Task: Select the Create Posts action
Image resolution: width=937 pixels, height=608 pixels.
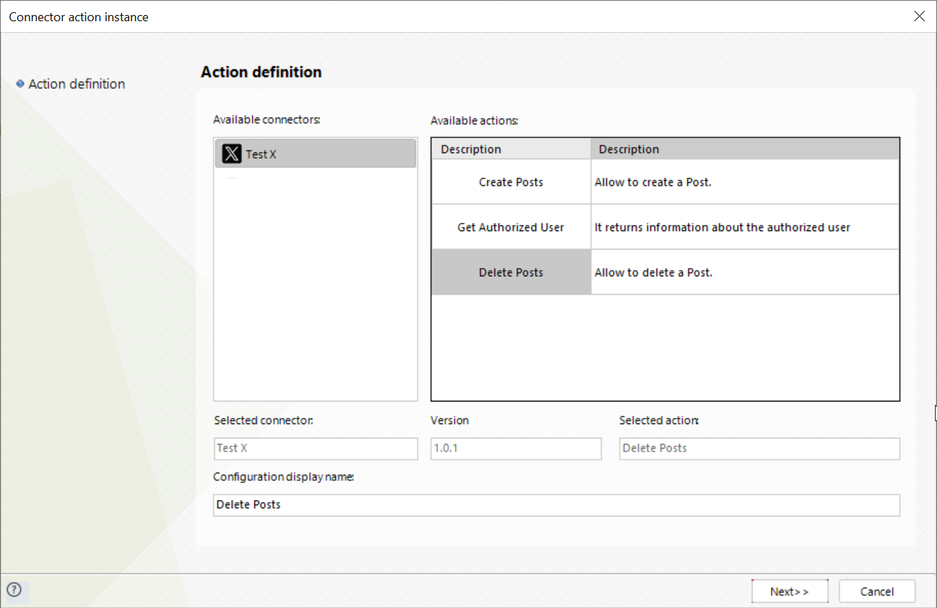Action: click(x=511, y=182)
